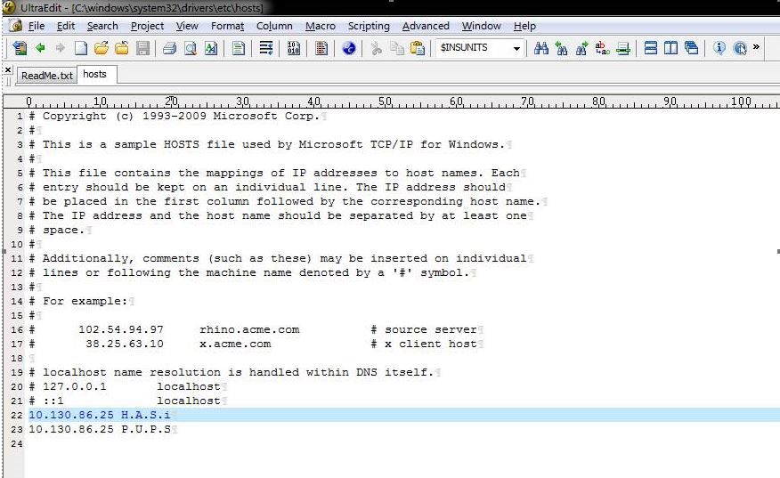Click line 23 with P.U.P.S entry

98,429
